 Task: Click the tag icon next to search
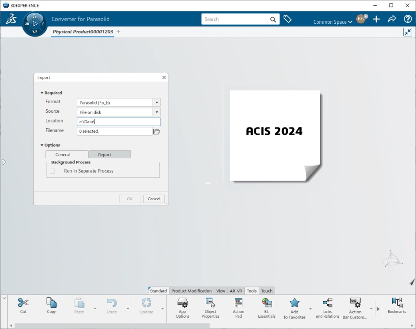pos(287,19)
